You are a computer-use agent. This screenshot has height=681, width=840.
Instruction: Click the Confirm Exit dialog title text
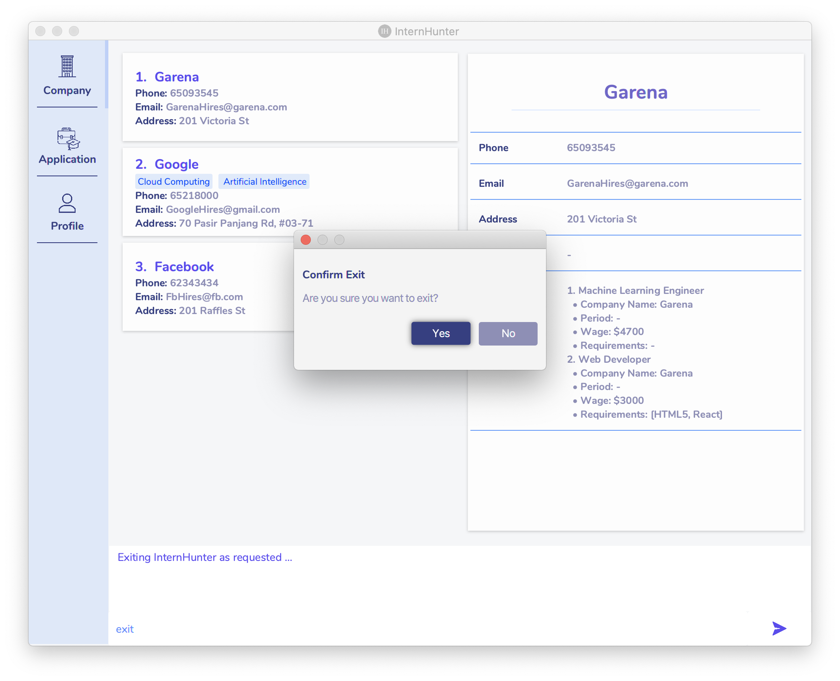333,275
